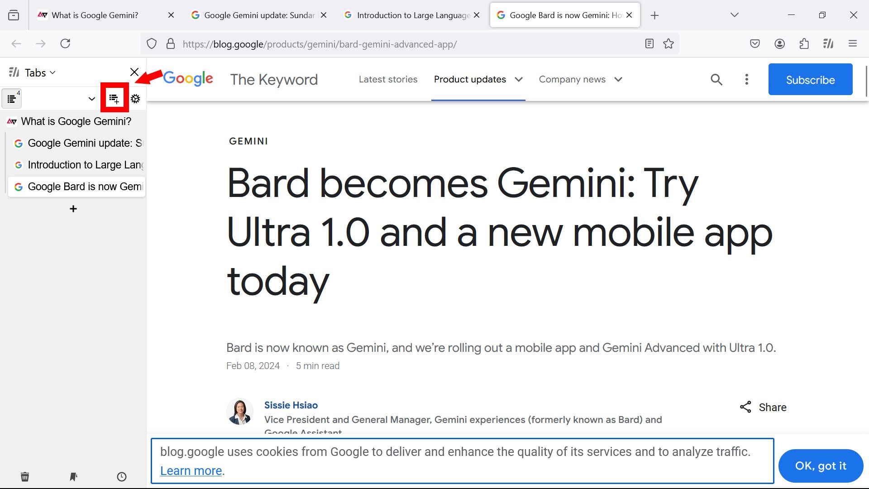Click the trash icon at sidebar bottom

point(25,476)
